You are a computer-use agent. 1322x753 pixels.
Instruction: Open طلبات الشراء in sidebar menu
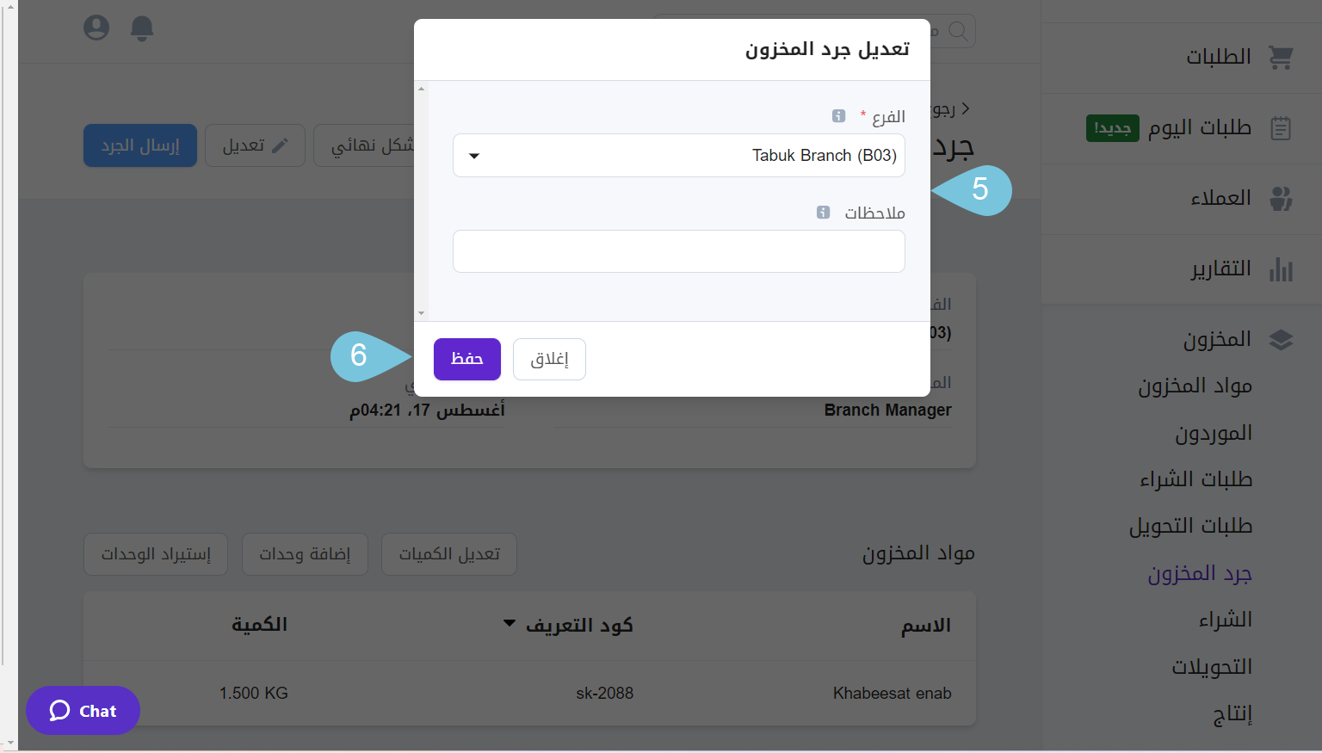(x=1195, y=479)
